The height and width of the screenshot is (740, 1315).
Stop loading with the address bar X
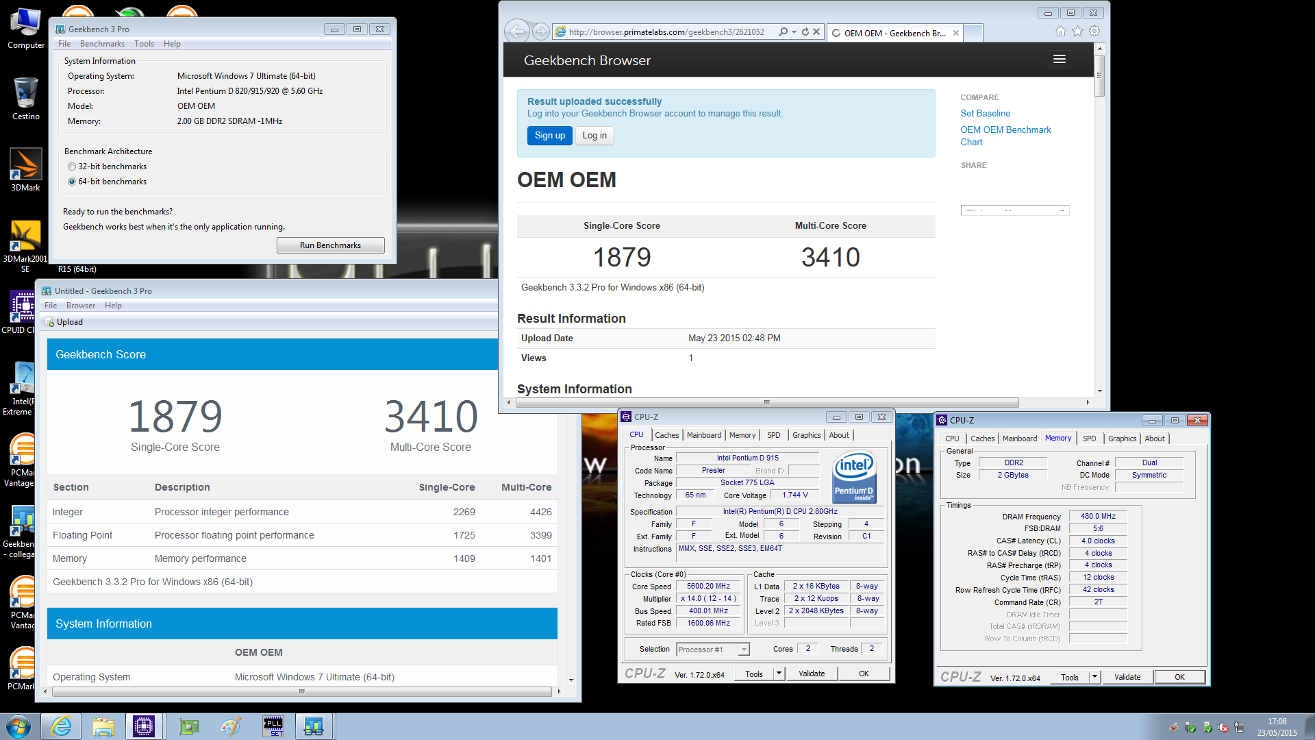[x=816, y=32]
